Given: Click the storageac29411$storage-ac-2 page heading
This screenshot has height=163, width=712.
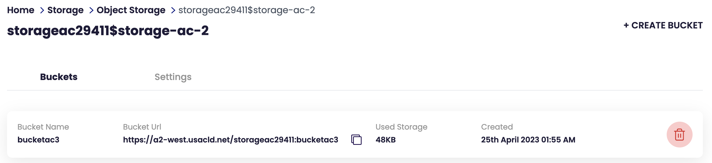Looking at the screenshot, I should click(108, 31).
